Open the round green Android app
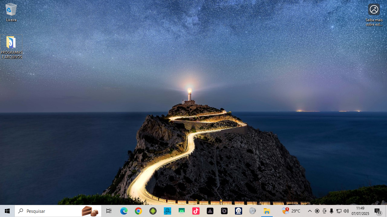 click(153, 211)
